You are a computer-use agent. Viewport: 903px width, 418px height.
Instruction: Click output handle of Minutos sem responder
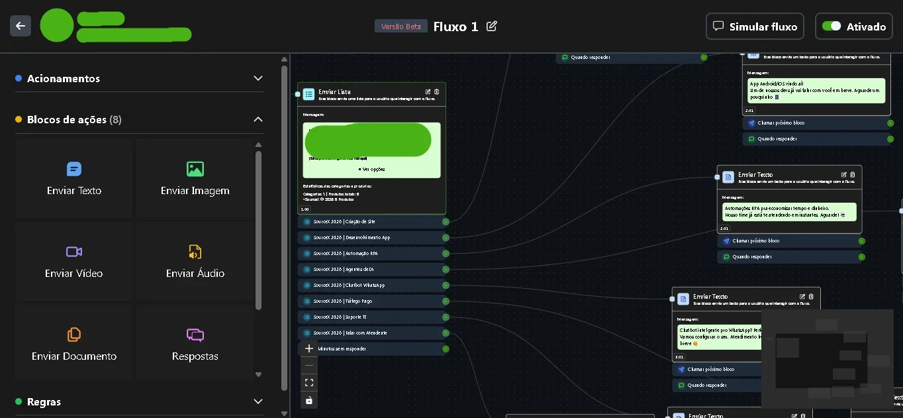point(446,349)
